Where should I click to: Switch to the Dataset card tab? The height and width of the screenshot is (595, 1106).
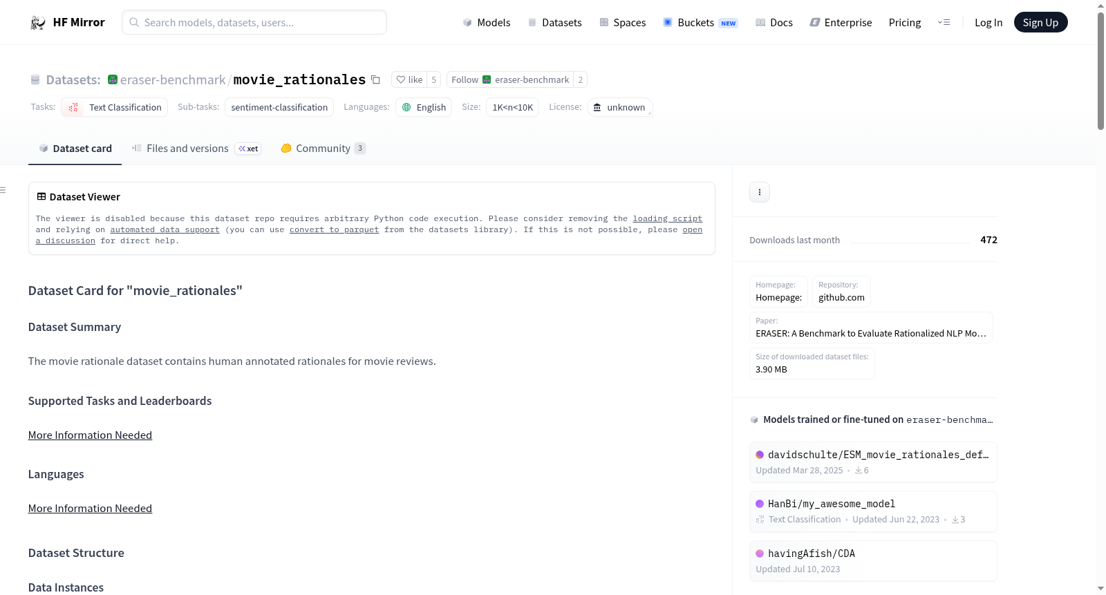point(75,149)
